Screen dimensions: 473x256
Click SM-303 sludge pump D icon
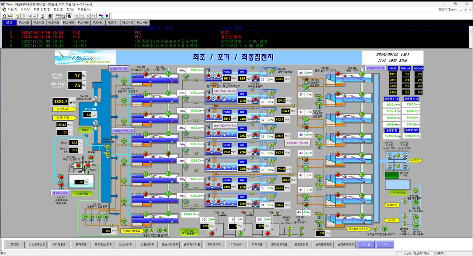tap(106, 216)
